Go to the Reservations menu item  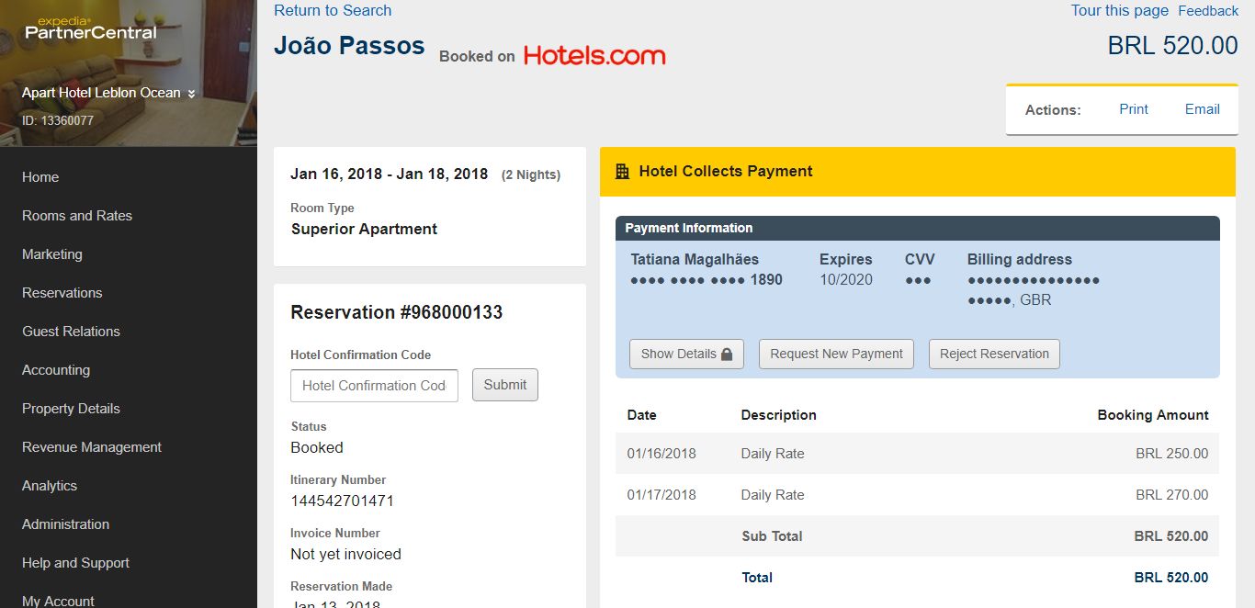click(62, 293)
